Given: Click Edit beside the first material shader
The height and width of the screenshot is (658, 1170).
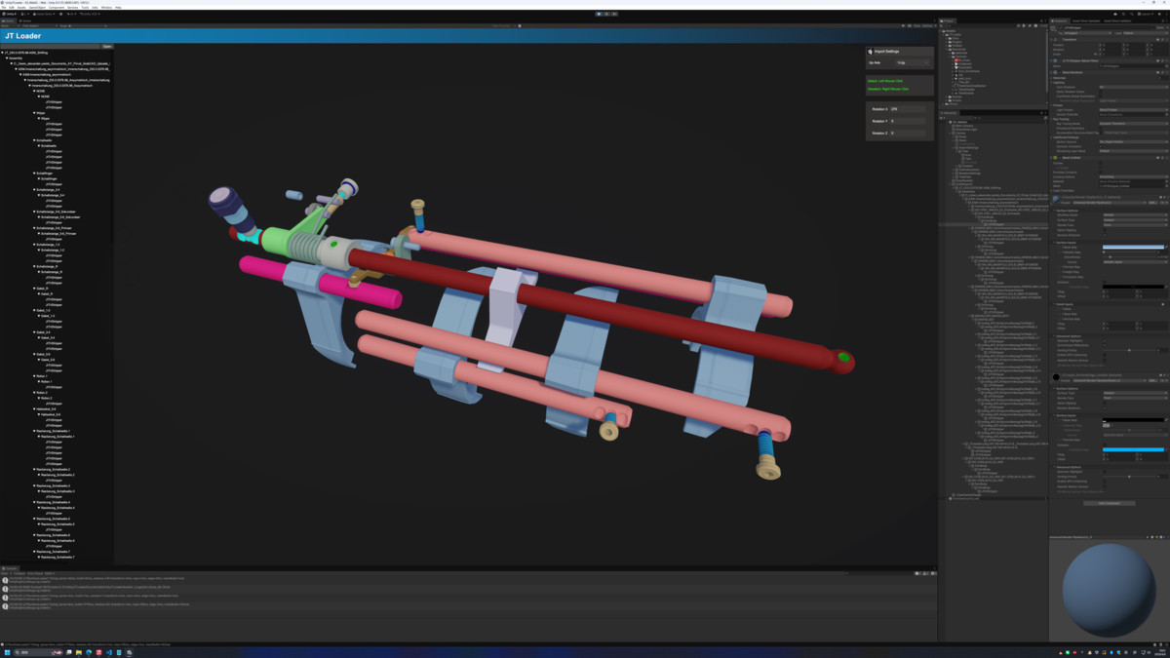Looking at the screenshot, I should (1152, 203).
